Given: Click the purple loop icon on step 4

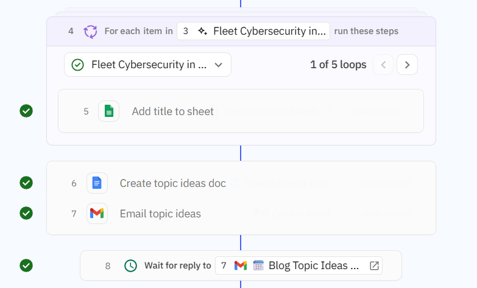Looking at the screenshot, I should (x=90, y=31).
